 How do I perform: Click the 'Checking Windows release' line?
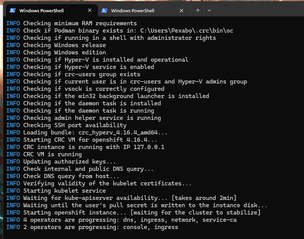(x=56, y=45)
